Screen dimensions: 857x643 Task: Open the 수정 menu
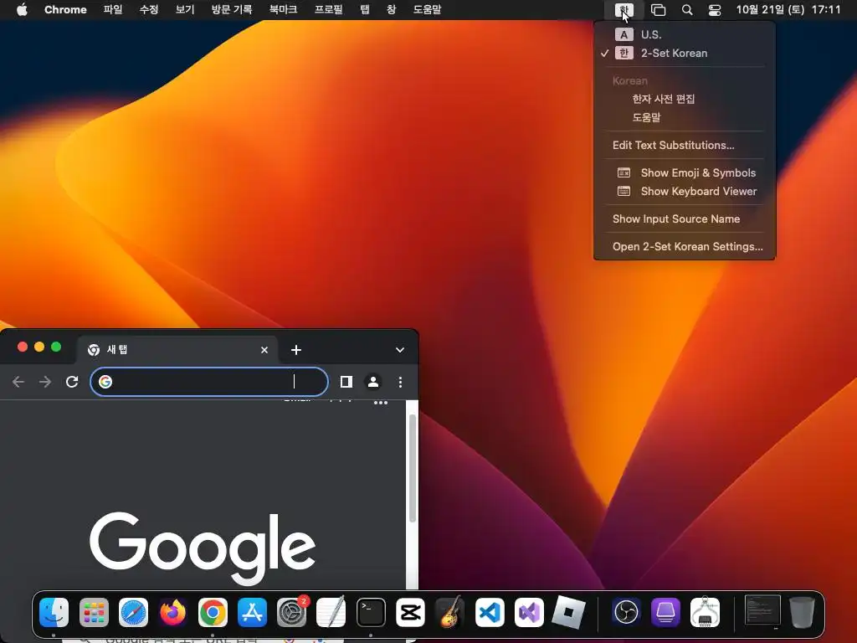[x=149, y=9]
